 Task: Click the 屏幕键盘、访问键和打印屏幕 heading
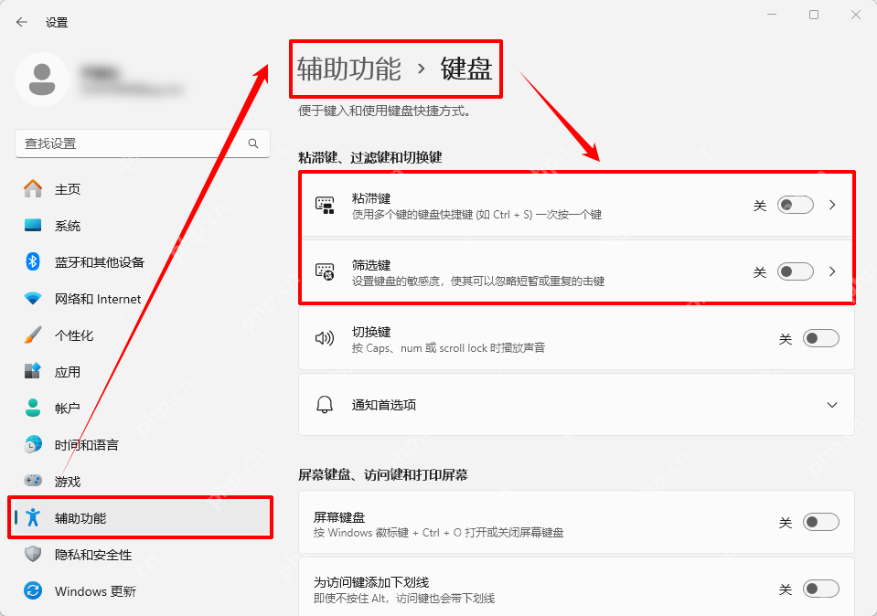tap(383, 475)
